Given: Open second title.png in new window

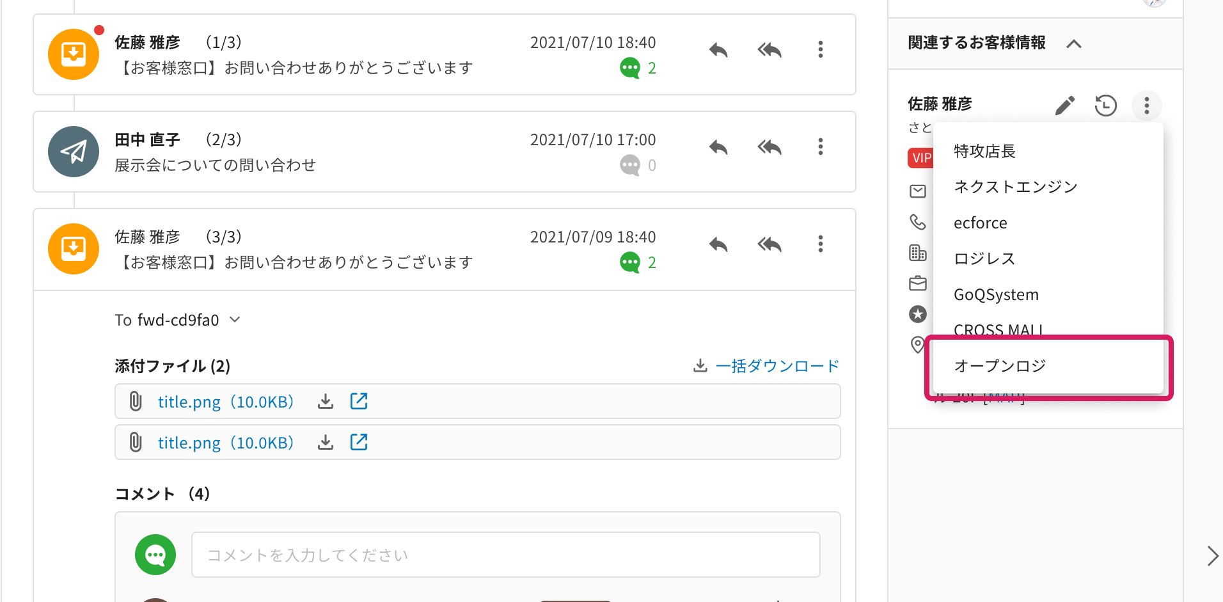Looking at the screenshot, I should (x=359, y=442).
